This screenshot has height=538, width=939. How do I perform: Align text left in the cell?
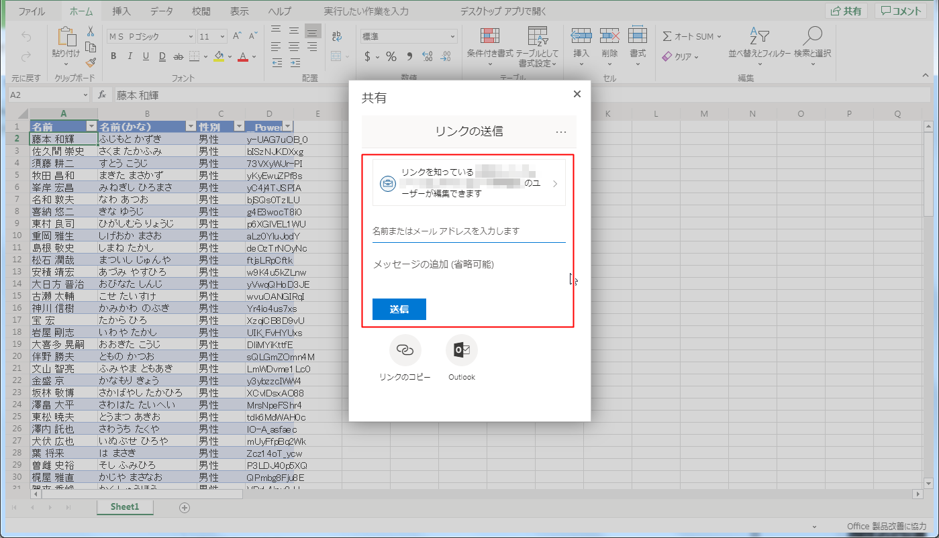[x=277, y=46]
